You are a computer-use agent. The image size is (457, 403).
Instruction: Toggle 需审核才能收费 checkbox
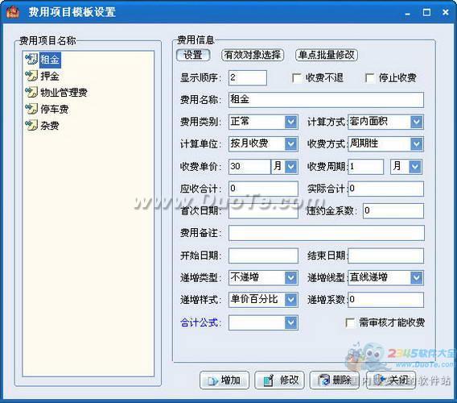coord(350,322)
